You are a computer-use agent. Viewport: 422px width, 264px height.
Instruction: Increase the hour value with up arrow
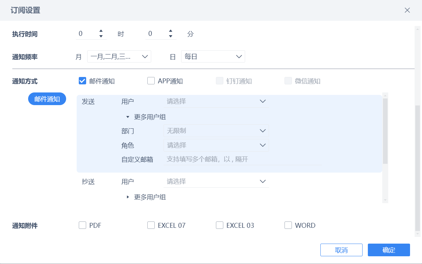click(101, 31)
